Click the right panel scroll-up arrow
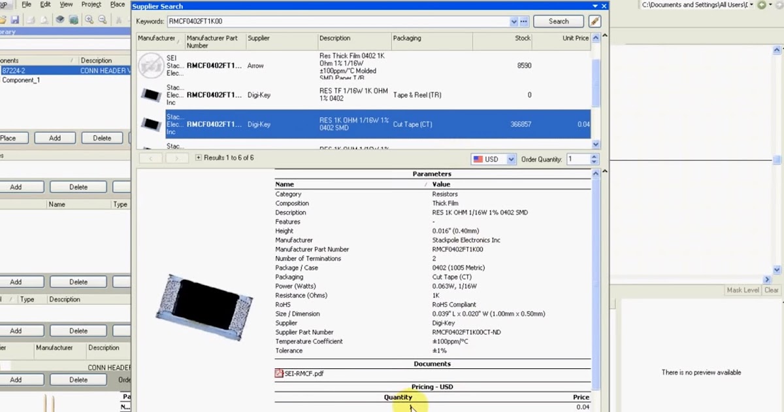This screenshot has height=412, width=784. (777, 50)
